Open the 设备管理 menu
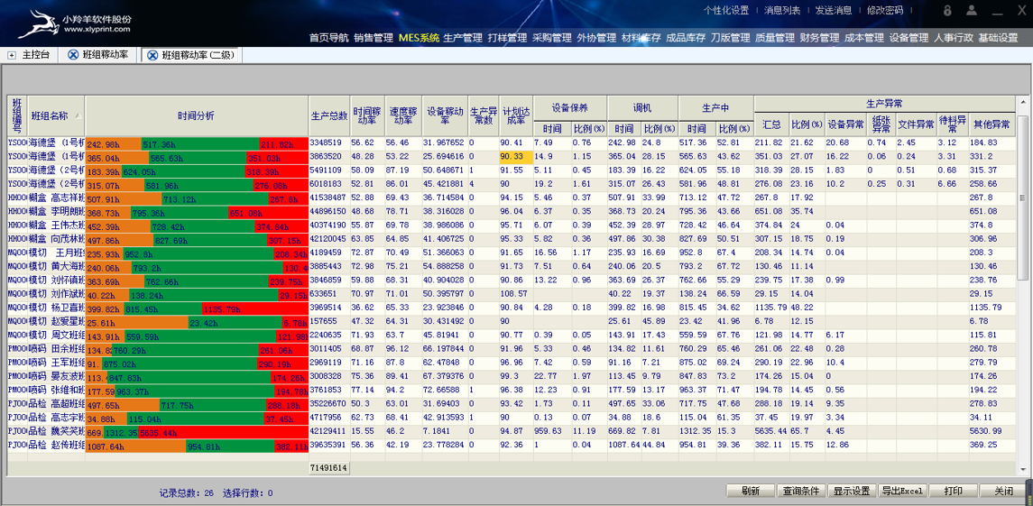Screen dimensions: 1033x506 908,38
